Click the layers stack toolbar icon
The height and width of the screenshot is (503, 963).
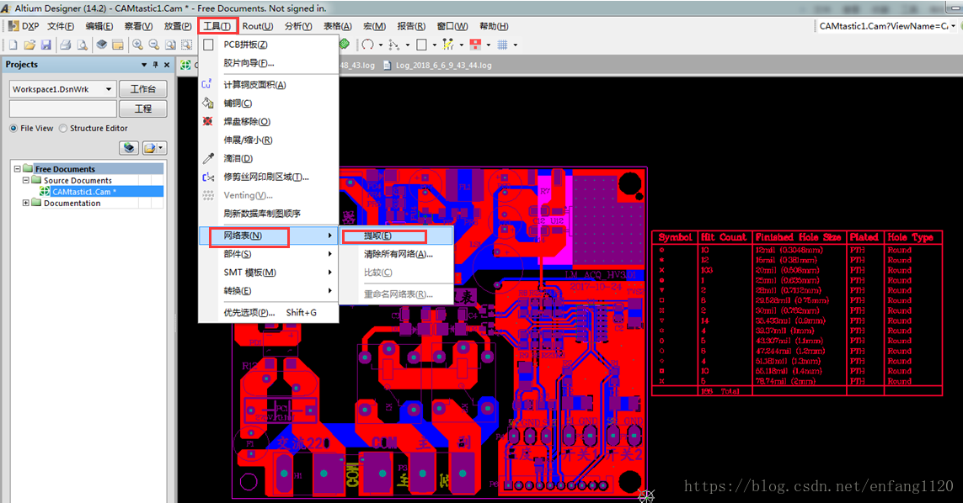click(101, 45)
